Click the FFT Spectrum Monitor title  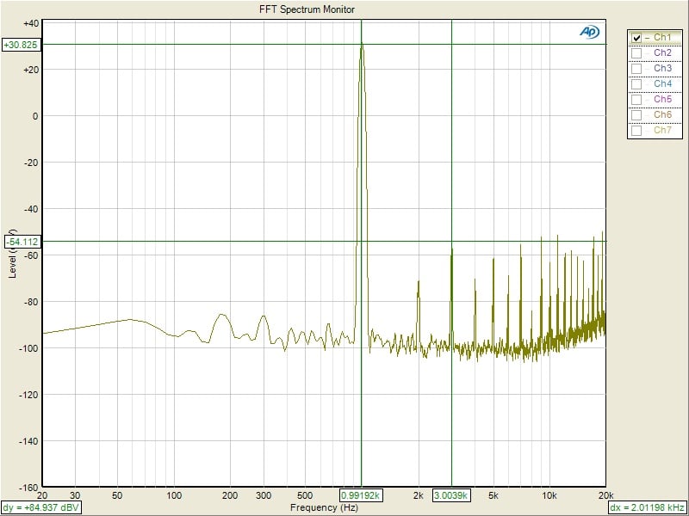[x=307, y=9]
